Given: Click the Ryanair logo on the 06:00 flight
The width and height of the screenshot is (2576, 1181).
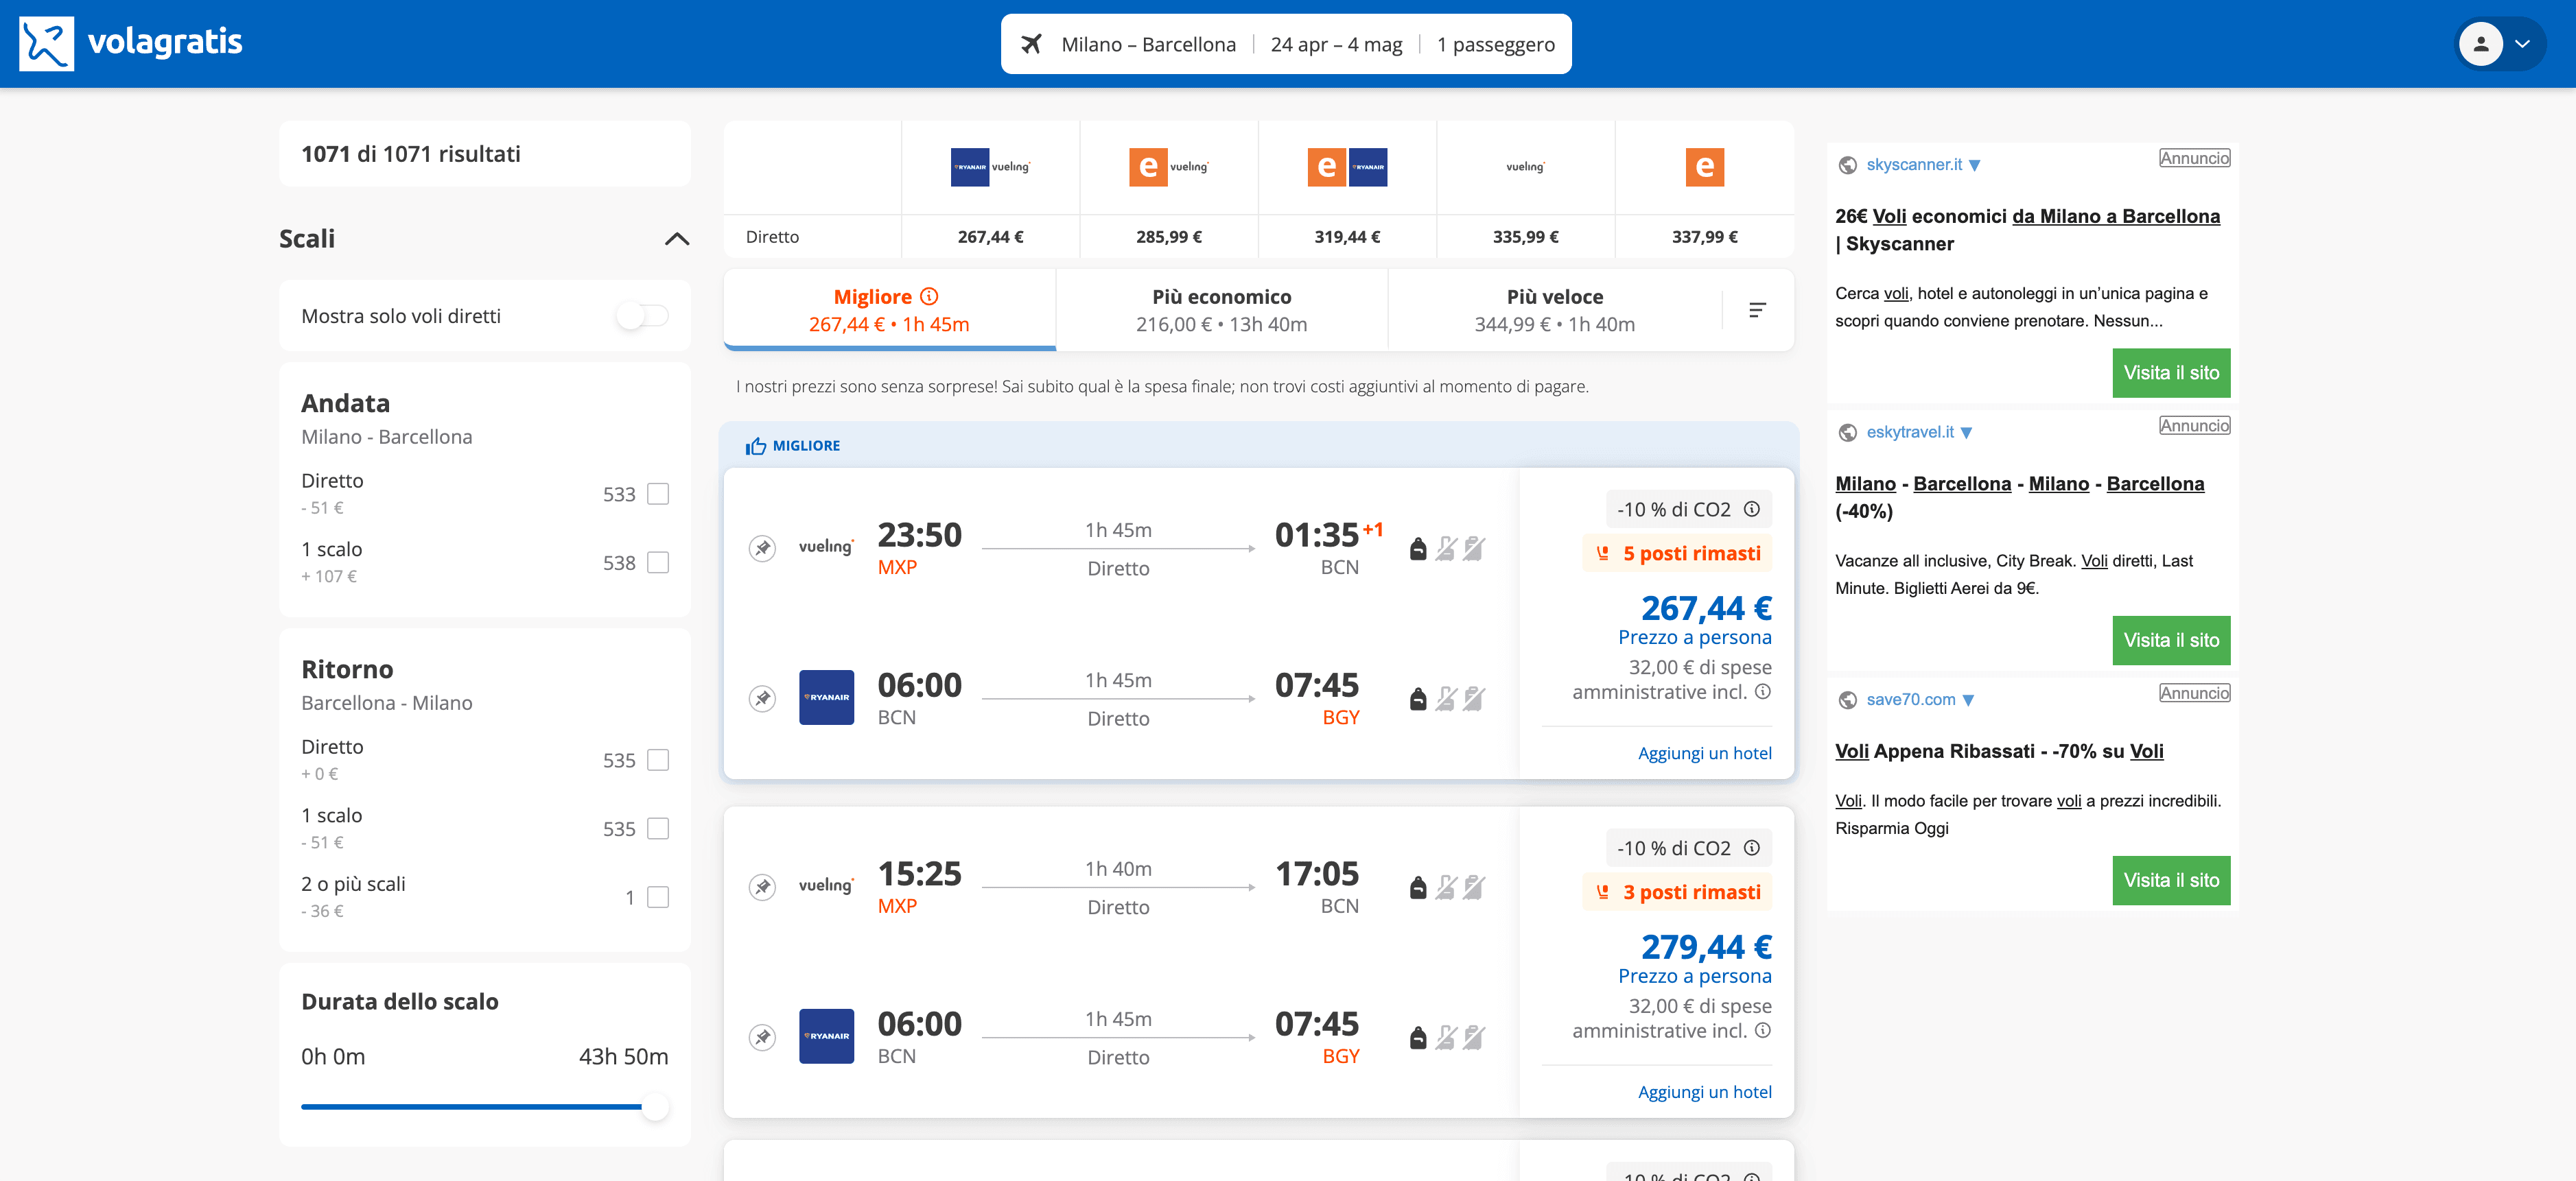Looking at the screenshot, I should [826, 696].
